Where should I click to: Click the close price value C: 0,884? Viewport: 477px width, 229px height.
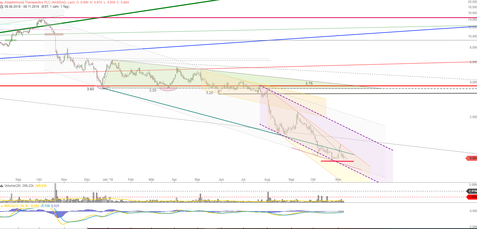(123, 2)
